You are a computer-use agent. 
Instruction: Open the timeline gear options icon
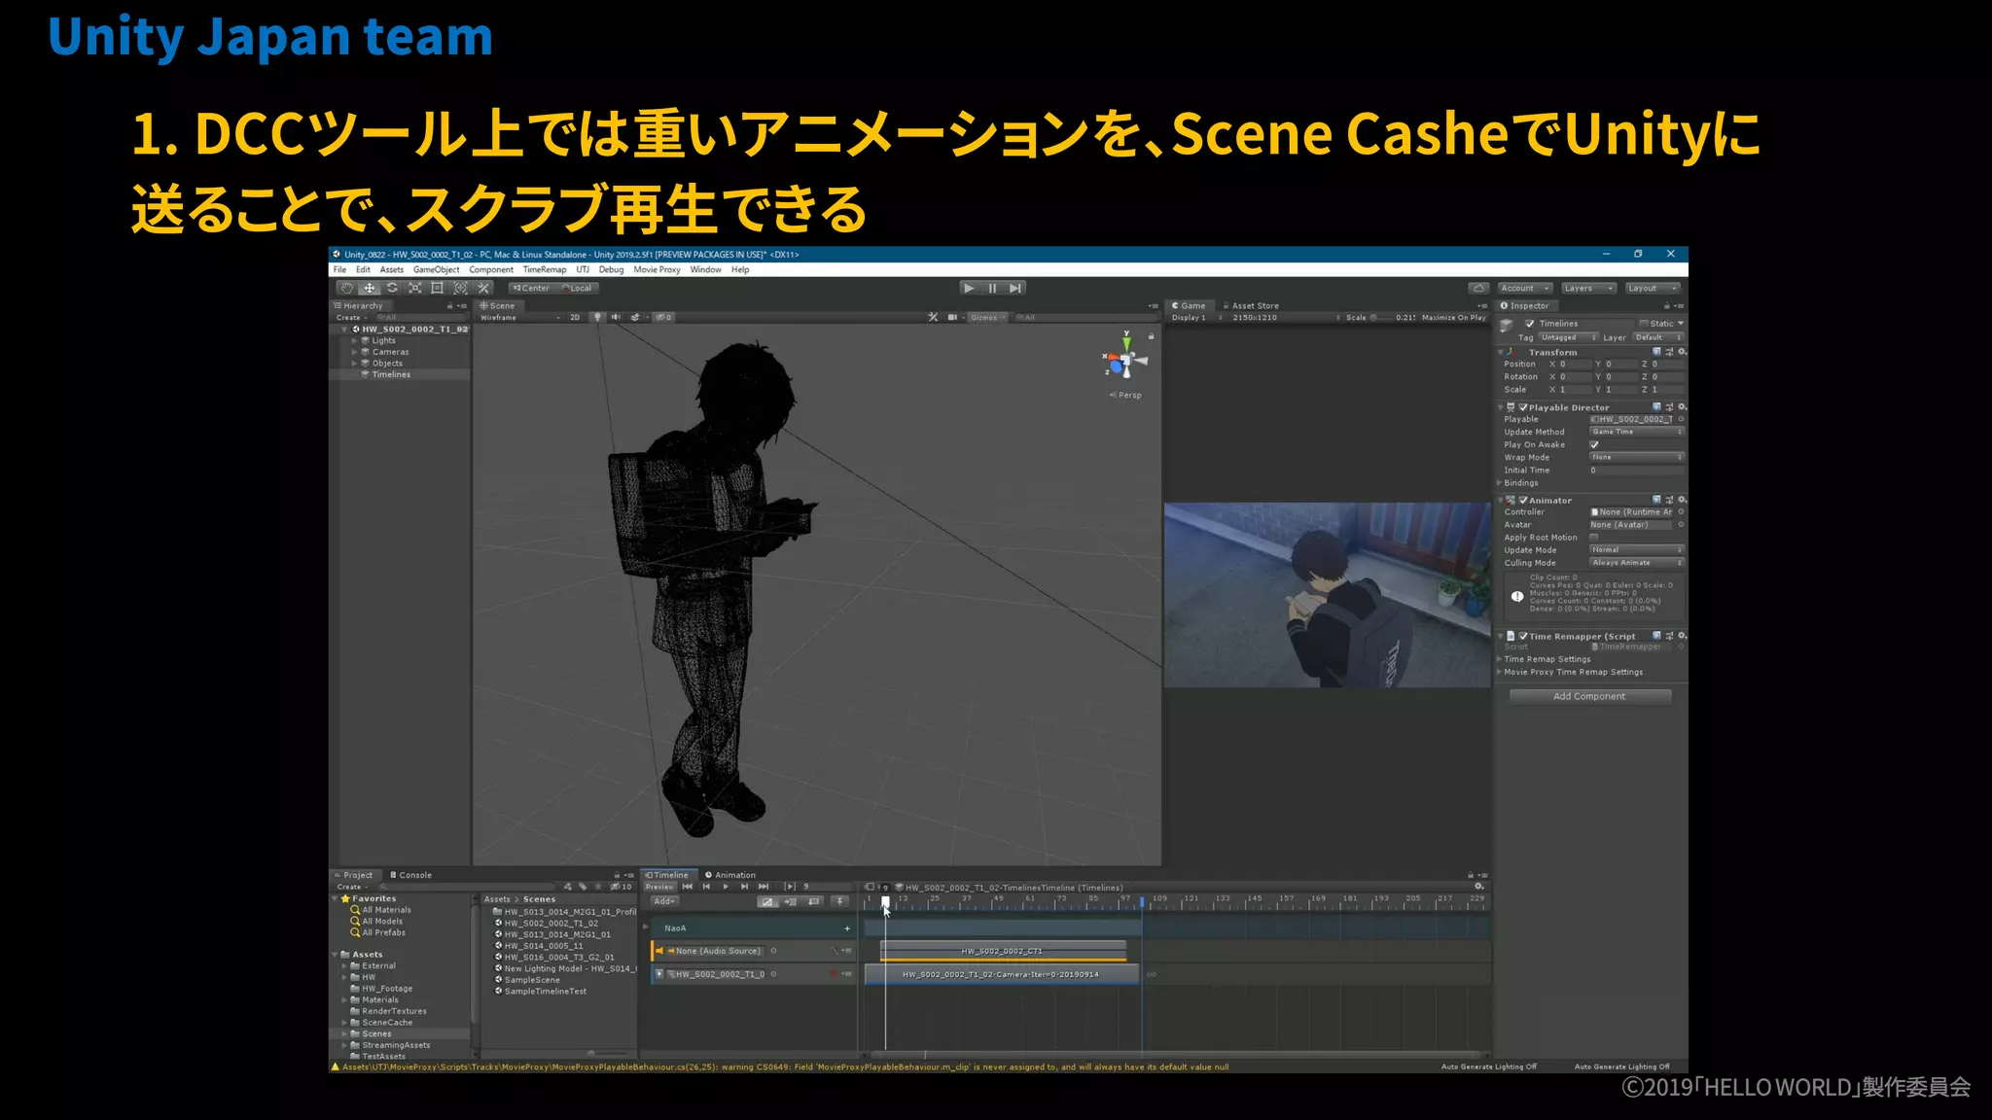coord(1479,887)
